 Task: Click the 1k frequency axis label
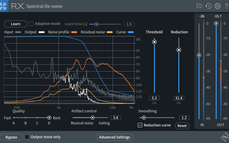click(x=58, y=108)
